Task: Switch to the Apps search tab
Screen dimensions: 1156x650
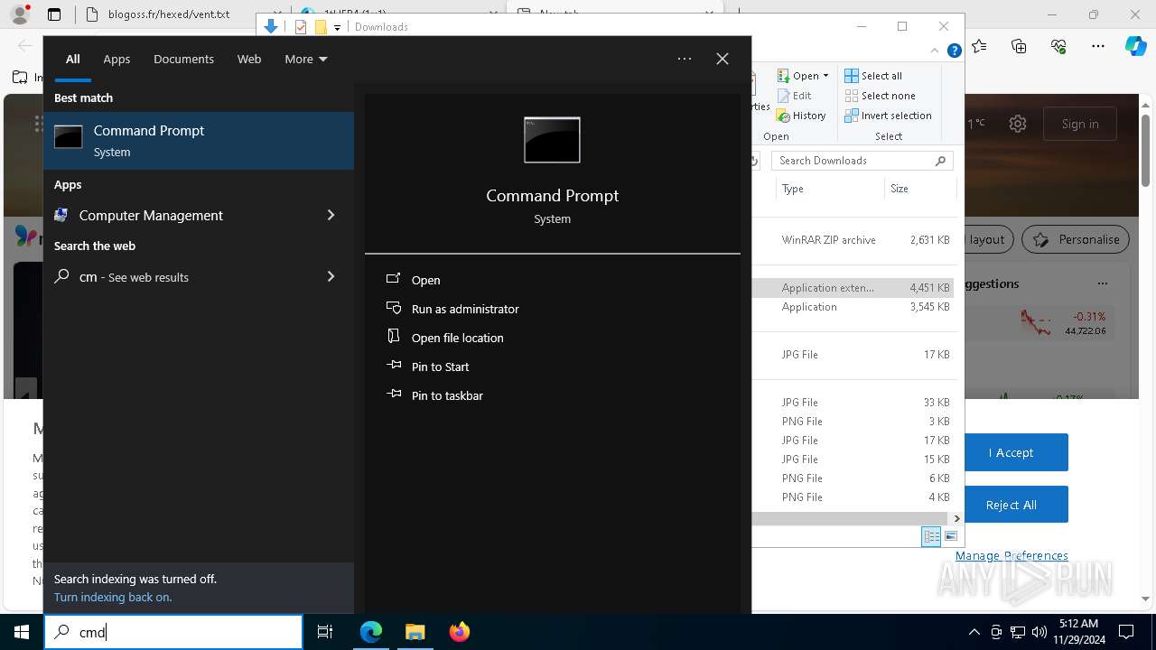Action: pyautogui.click(x=117, y=59)
